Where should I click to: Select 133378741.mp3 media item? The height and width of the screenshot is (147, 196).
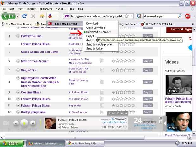64,24
